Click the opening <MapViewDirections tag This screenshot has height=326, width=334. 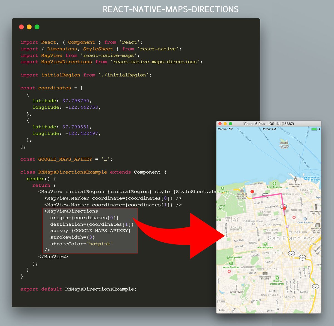[71, 211]
